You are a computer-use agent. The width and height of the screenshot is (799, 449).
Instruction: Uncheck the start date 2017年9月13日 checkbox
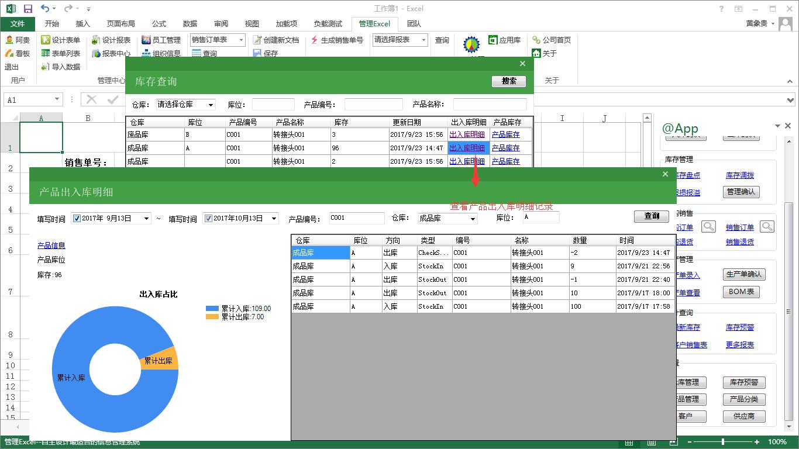pos(76,219)
